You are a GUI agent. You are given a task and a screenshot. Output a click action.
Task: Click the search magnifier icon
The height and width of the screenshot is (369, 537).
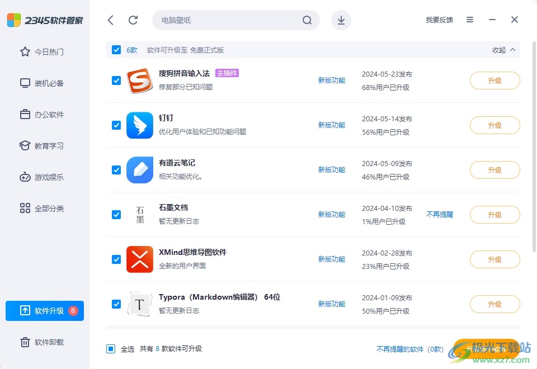click(307, 20)
